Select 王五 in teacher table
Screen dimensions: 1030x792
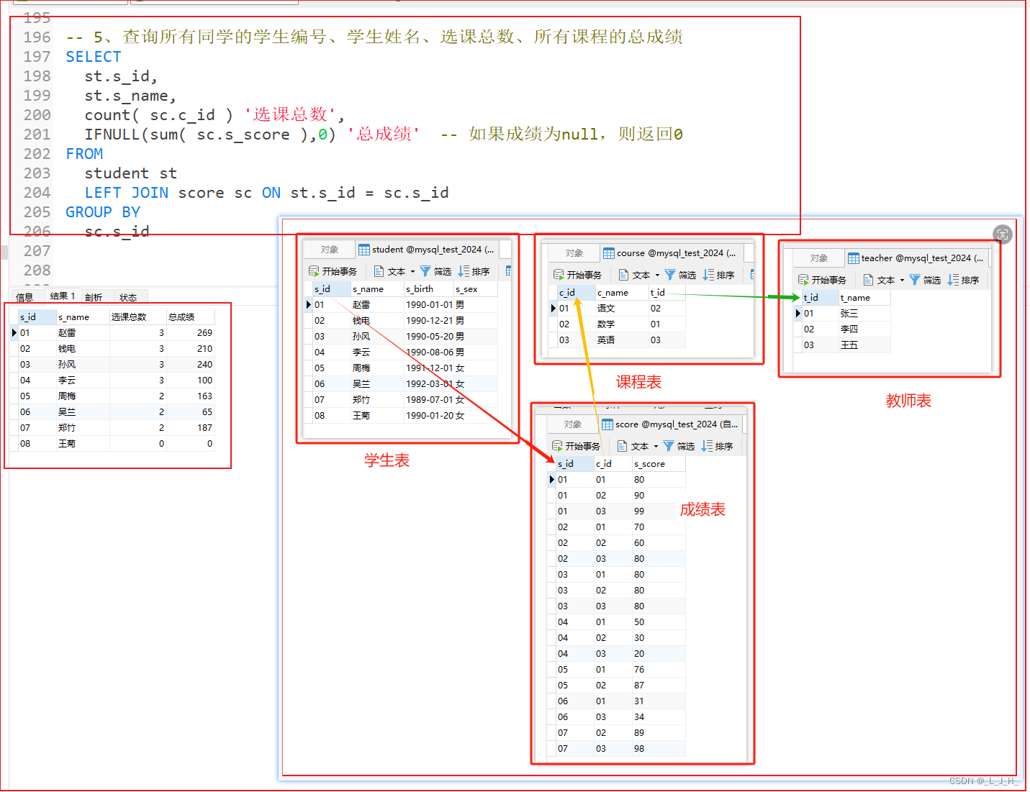pyautogui.click(x=864, y=345)
